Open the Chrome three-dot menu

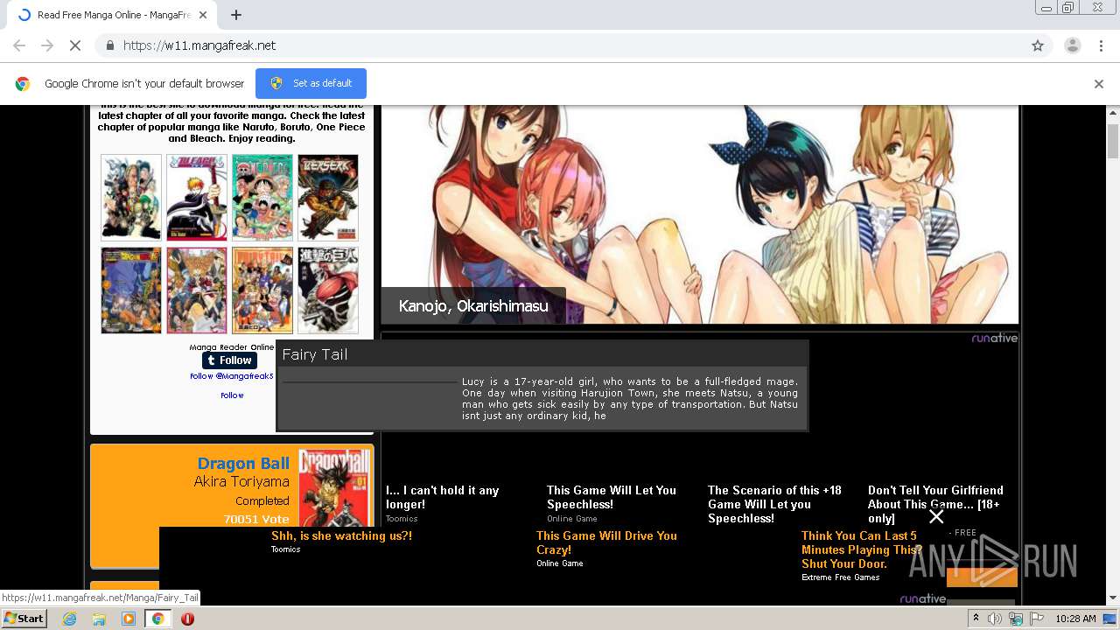(1101, 45)
